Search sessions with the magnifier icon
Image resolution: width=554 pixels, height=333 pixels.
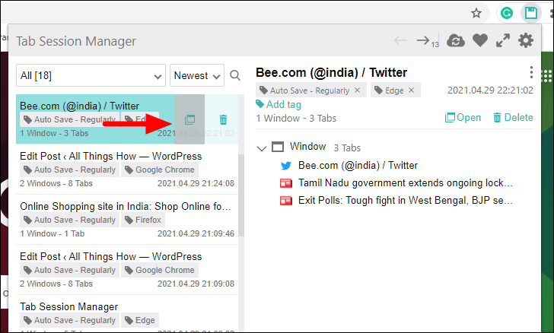click(235, 75)
